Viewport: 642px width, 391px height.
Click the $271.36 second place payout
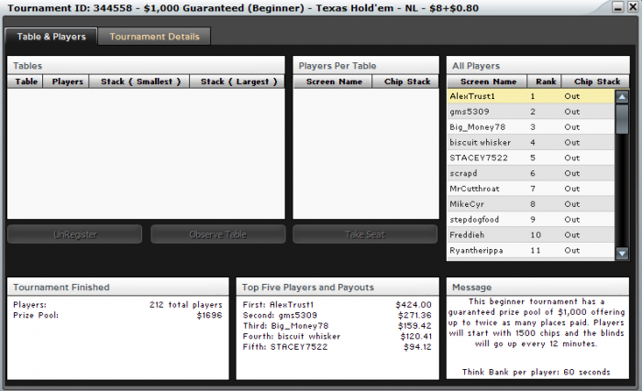[415, 315]
